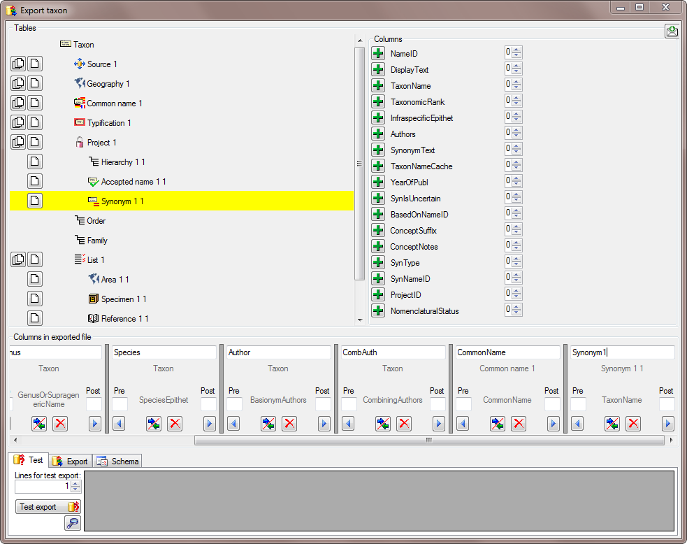Click the Synonym1 column header text field
Viewport: 687px width, 544px height.
621,352
